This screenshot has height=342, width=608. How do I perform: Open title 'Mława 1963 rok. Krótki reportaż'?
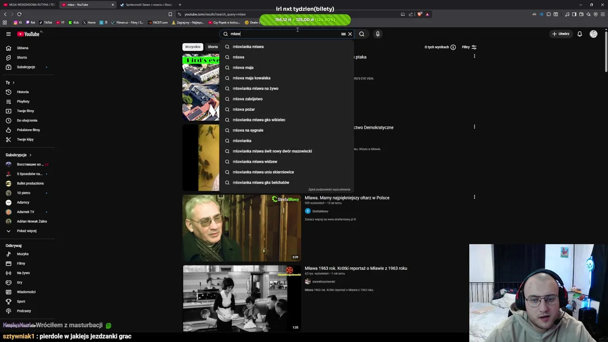pyautogui.click(x=356, y=268)
